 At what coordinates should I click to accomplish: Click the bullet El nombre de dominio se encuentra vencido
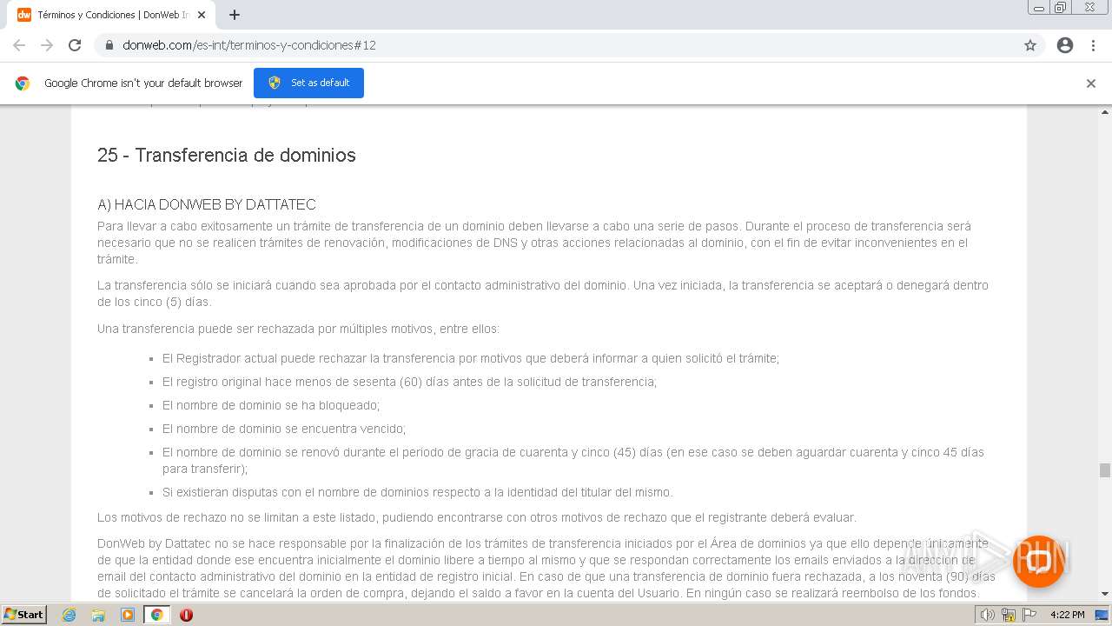click(x=284, y=429)
